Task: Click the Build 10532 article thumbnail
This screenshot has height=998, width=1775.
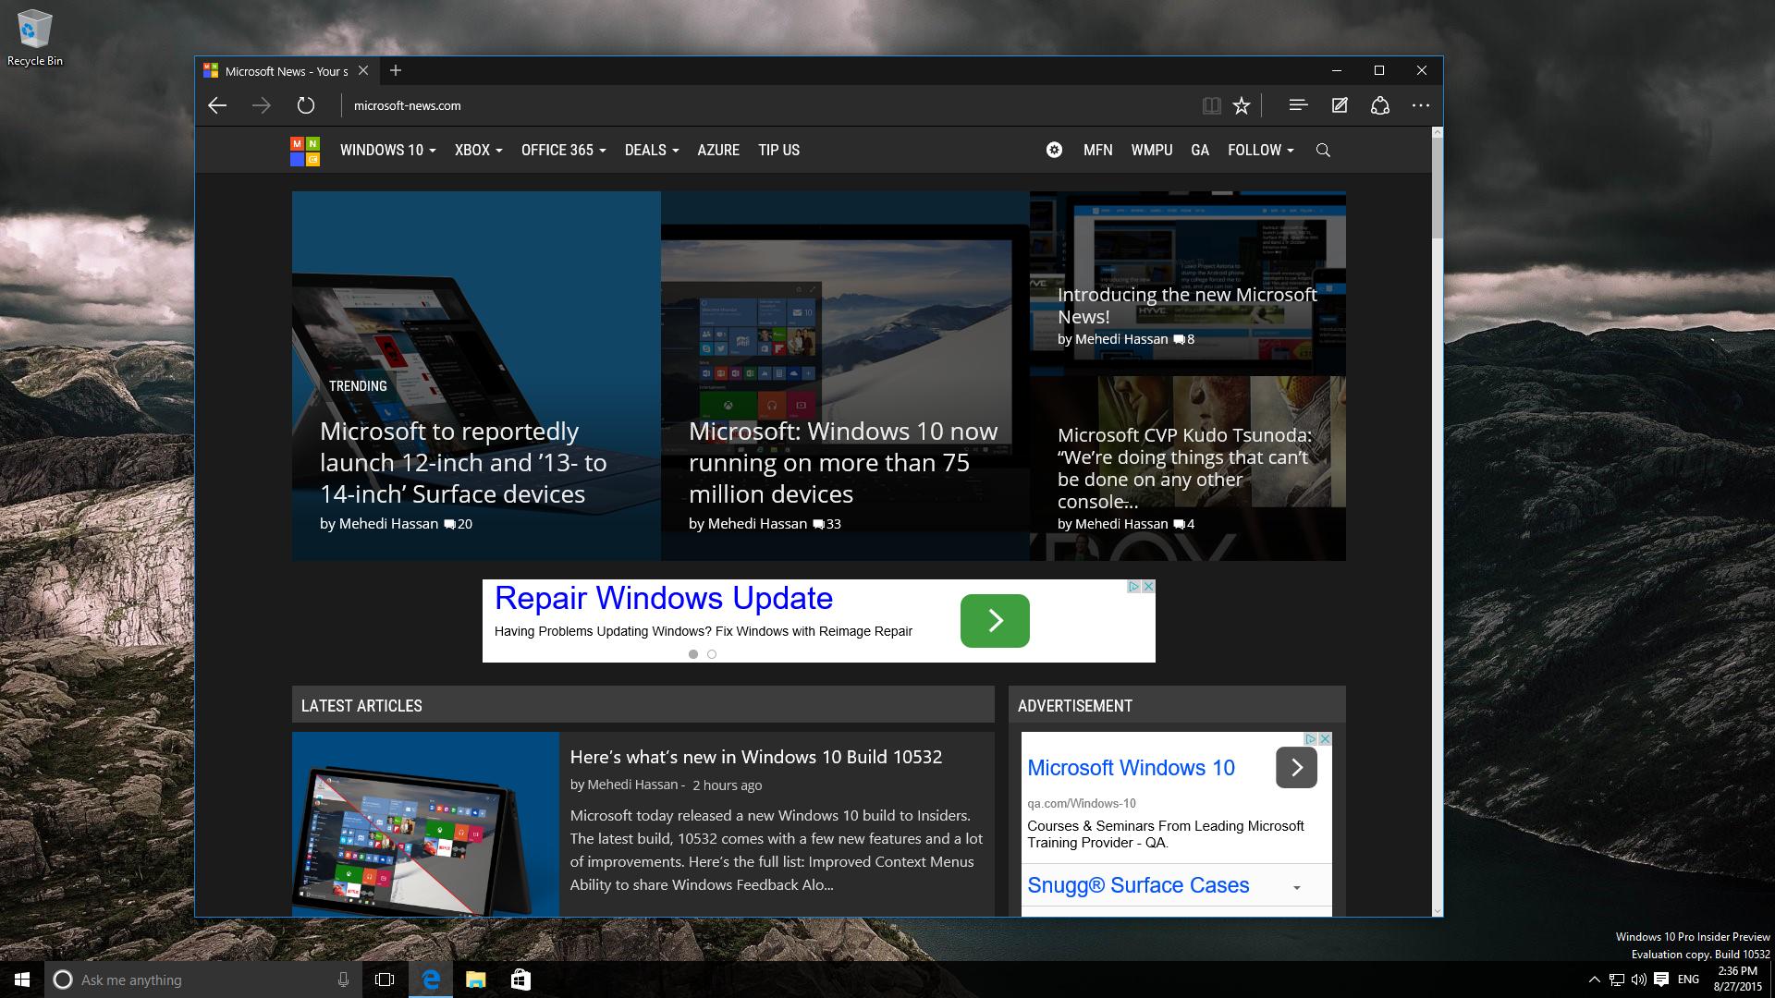Action: (425, 824)
